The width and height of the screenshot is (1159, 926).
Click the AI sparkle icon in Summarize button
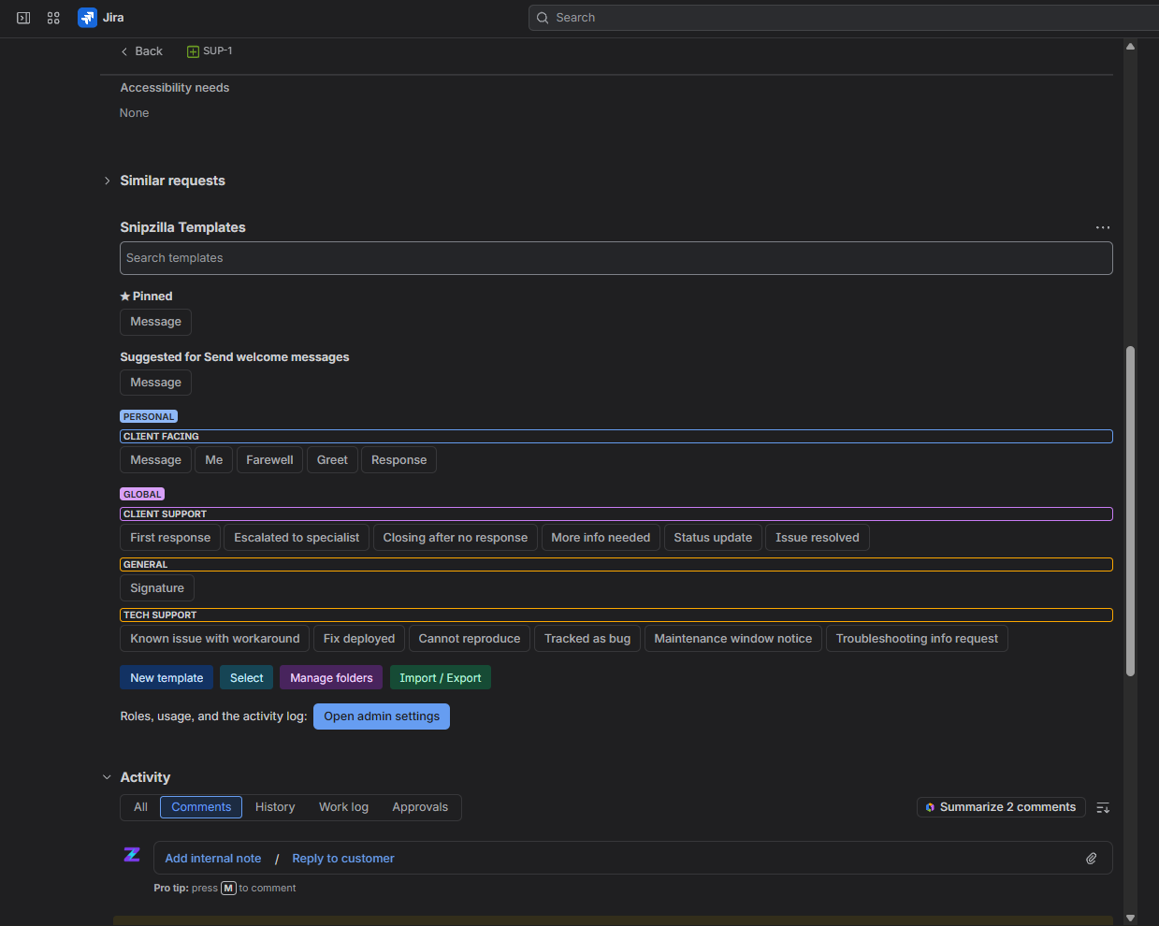tap(930, 807)
